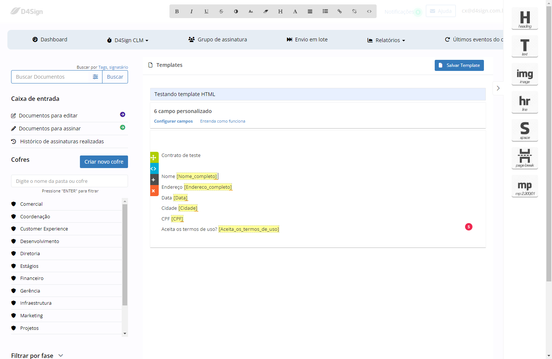Open the Entenda como funciona link
The width and height of the screenshot is (552, 359).
point(223,121)
